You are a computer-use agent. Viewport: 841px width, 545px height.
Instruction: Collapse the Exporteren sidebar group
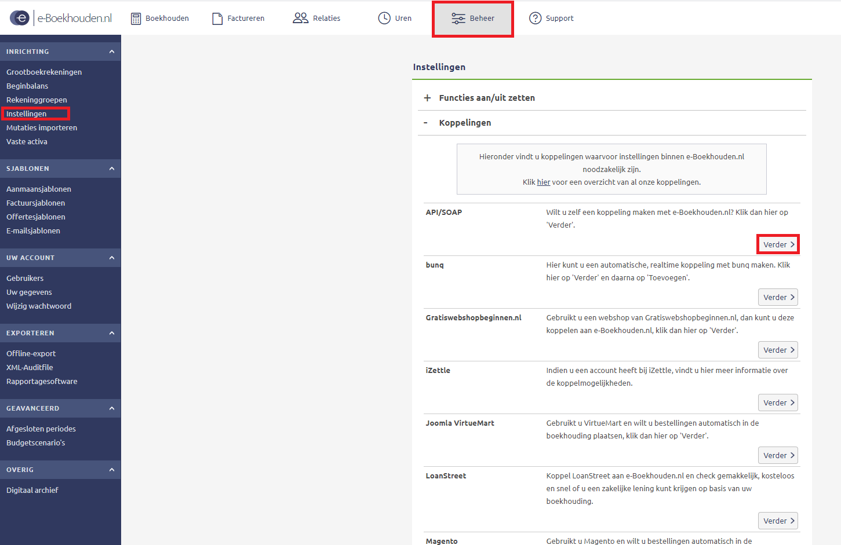pyautogui.click(x=111, y=333)
